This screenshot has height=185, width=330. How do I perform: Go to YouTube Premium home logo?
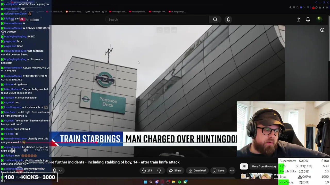click(29, 20)
